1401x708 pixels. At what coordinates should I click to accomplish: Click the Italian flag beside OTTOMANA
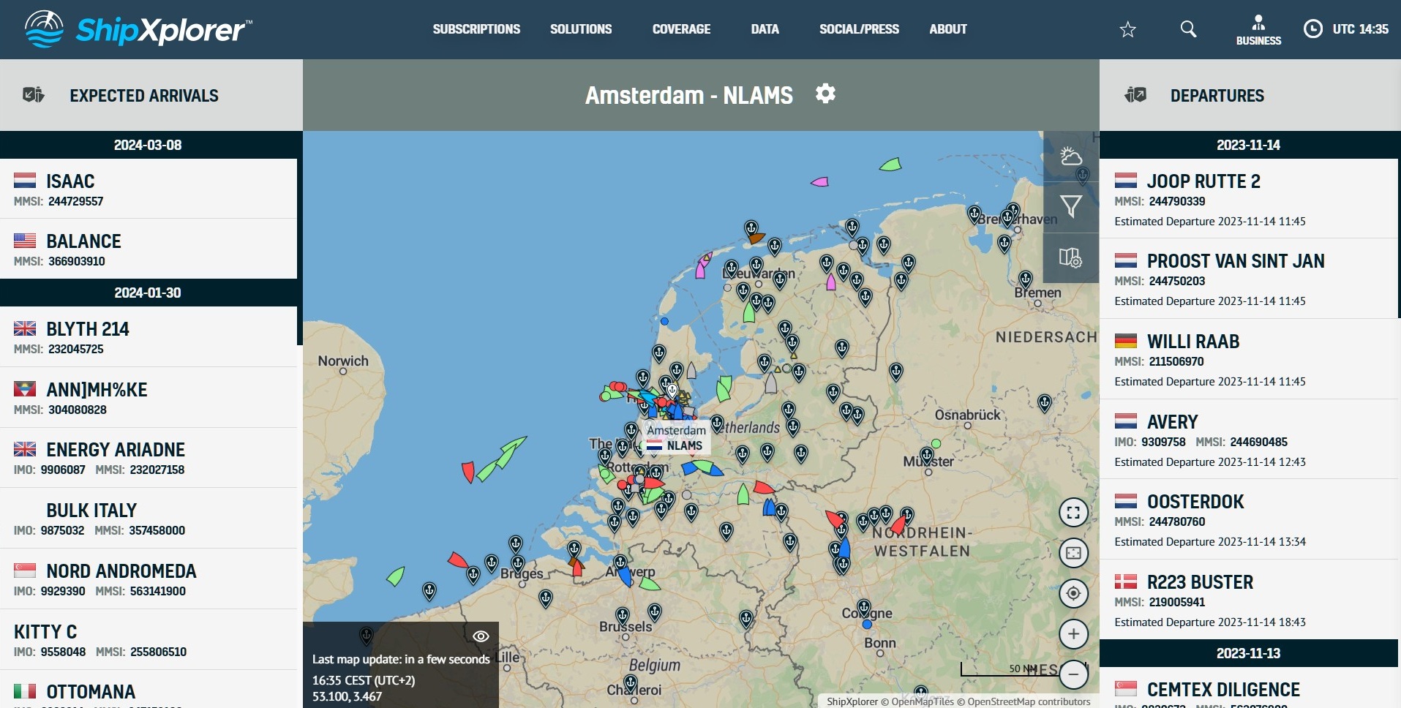click(x=25, y=691)
